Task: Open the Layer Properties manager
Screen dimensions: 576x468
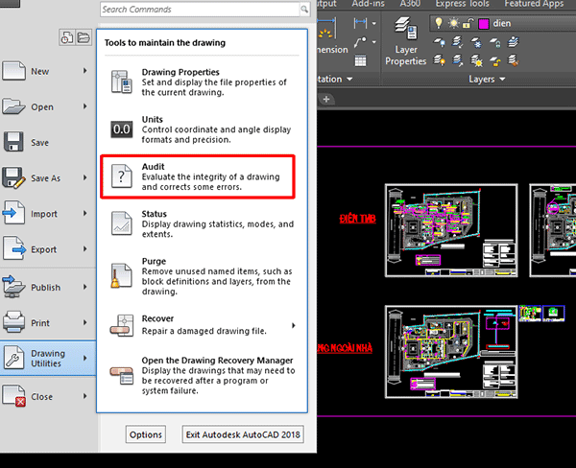Action: (405, 41)
